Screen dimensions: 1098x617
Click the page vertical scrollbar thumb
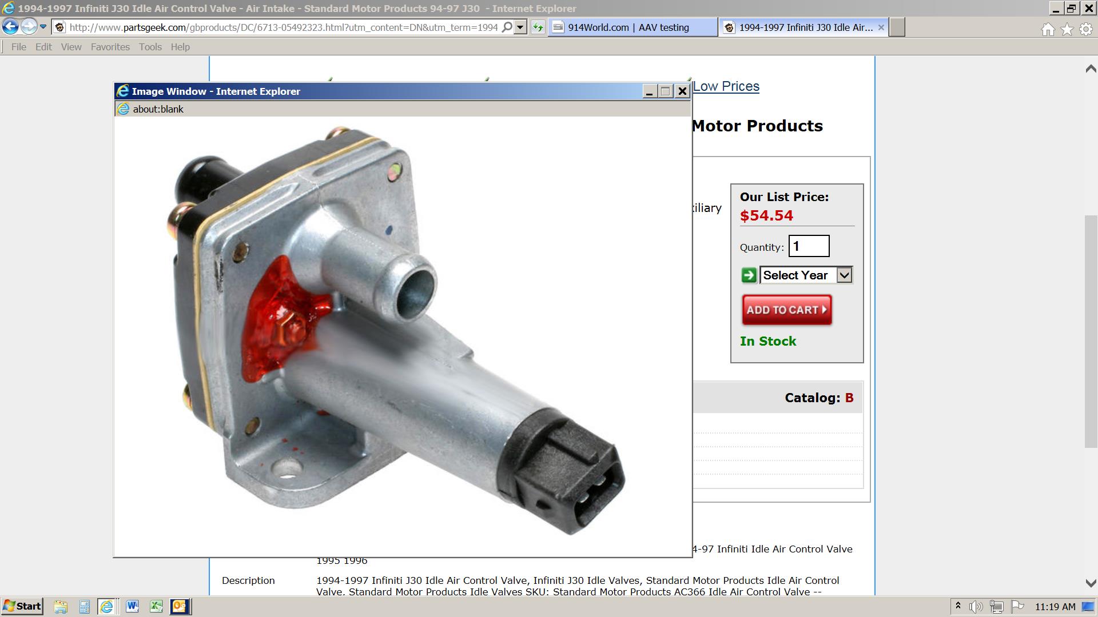click(x=1091, y=331)
